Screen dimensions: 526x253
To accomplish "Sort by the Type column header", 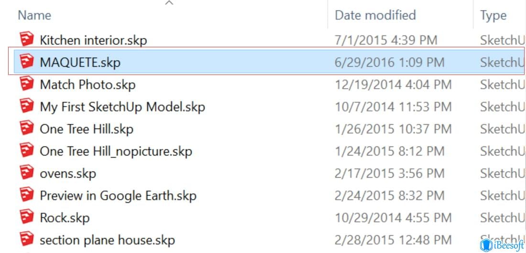I will [493, 15].
